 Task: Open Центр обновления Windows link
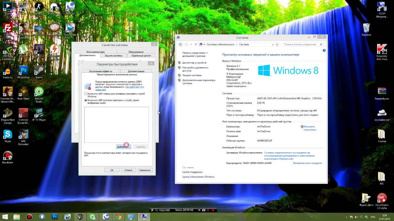(x=198, y=177)
